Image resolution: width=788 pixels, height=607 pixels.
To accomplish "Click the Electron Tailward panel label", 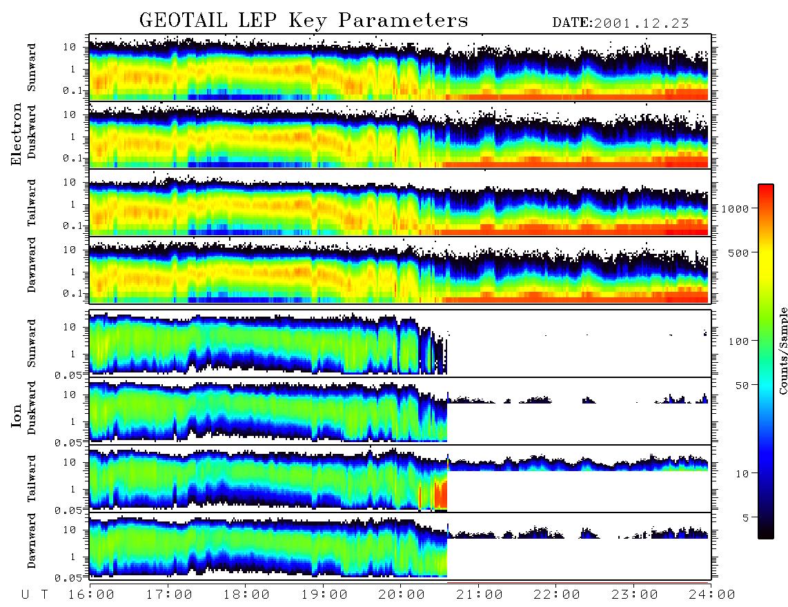I will coord(32,202).
